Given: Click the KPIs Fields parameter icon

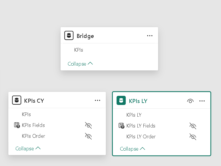Looking at the screenshot, I should click(x=17, y=125).
